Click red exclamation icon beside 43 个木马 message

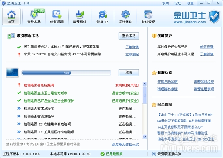click(x=19, y=55)
